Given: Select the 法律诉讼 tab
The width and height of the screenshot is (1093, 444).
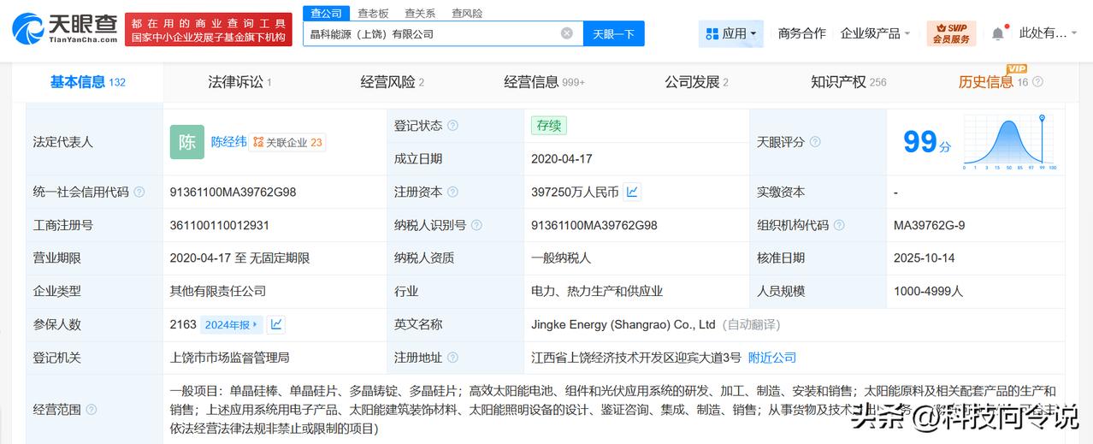Looking at the screenshot, I should click(x=239, y=82).
